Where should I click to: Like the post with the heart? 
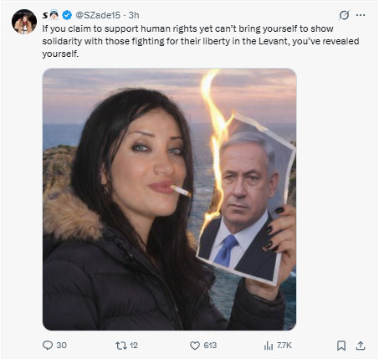195,346
